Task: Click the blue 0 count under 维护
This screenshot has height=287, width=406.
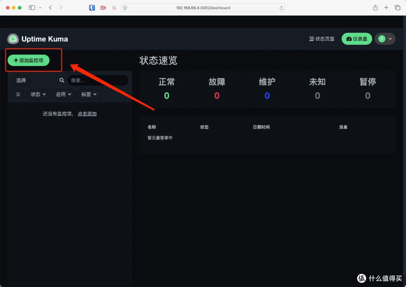Action: pos(267,96)
